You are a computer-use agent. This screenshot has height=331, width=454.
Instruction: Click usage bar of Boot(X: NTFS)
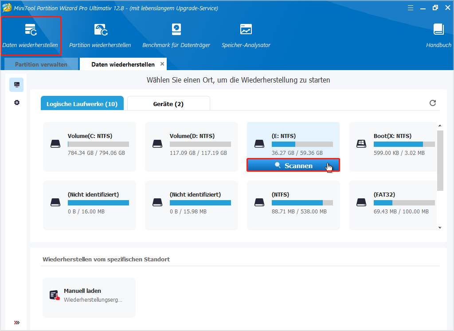[x=404, y=144]
